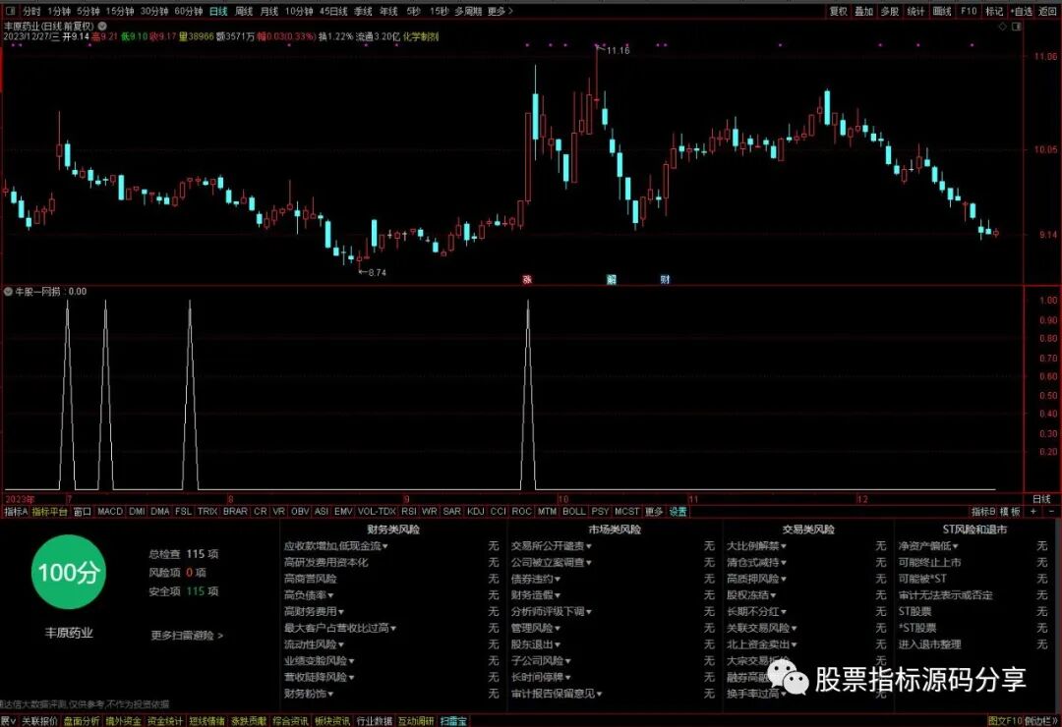Screen dimensions: 1062x727
Task: Open 设置 indicator settings
Action: [678, 512]
